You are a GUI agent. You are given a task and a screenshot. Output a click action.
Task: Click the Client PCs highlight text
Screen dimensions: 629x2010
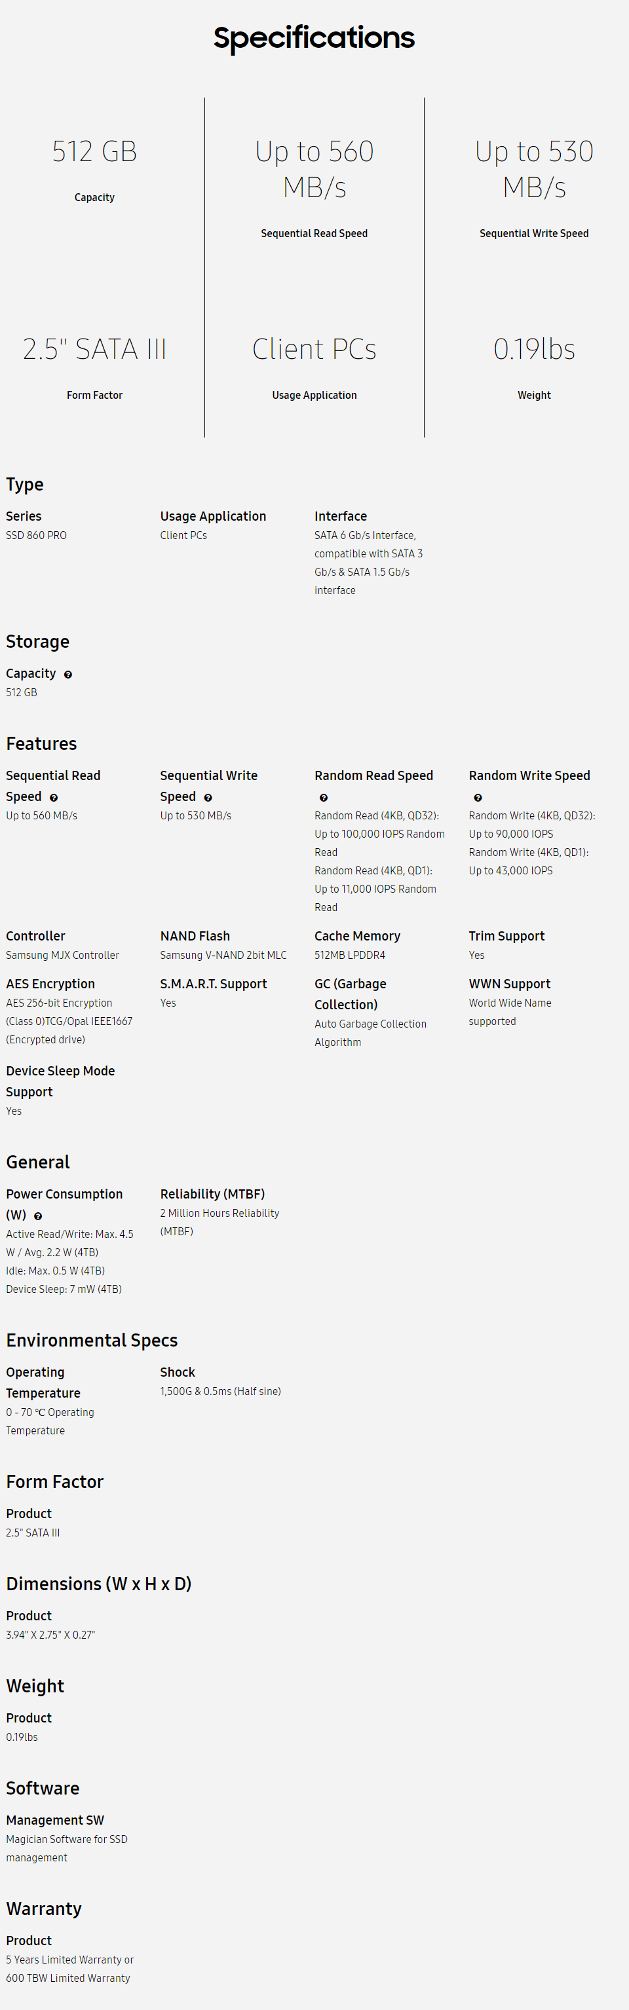(x=314, y=349)
